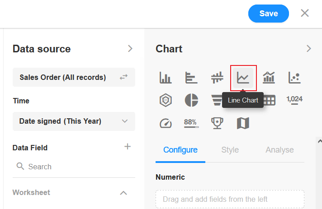Select the vertical bar chart icon
This screenshot has height=209, width=322.
pos(166,78)
